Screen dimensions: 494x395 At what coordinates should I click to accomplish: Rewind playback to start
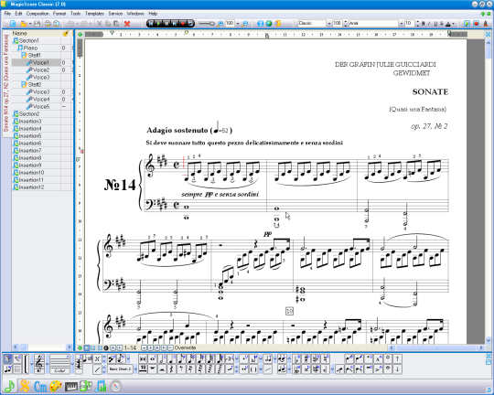pyautogui.click(x=151, y=23)
